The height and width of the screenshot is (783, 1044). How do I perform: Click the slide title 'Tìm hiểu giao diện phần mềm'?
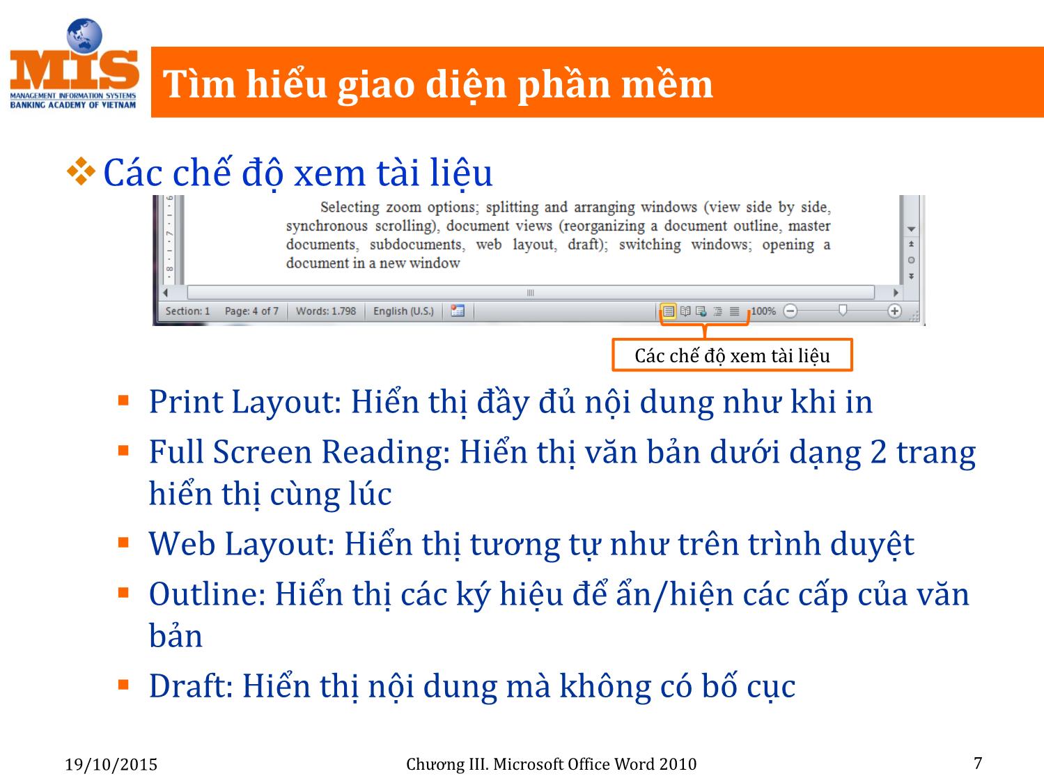coord(439,84)
